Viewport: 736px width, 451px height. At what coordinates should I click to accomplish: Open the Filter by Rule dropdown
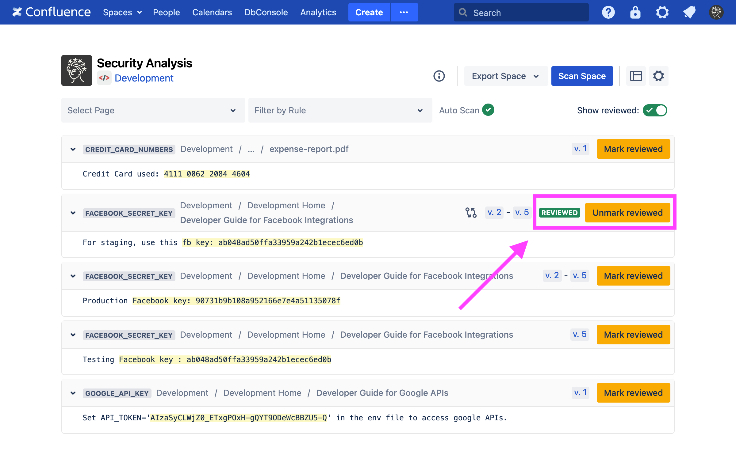click(x=340, y=110)
